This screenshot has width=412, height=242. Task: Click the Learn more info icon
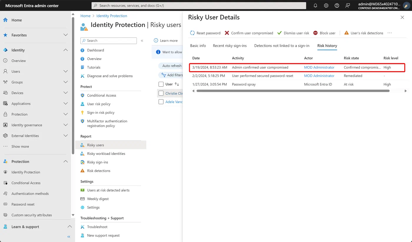156,41
